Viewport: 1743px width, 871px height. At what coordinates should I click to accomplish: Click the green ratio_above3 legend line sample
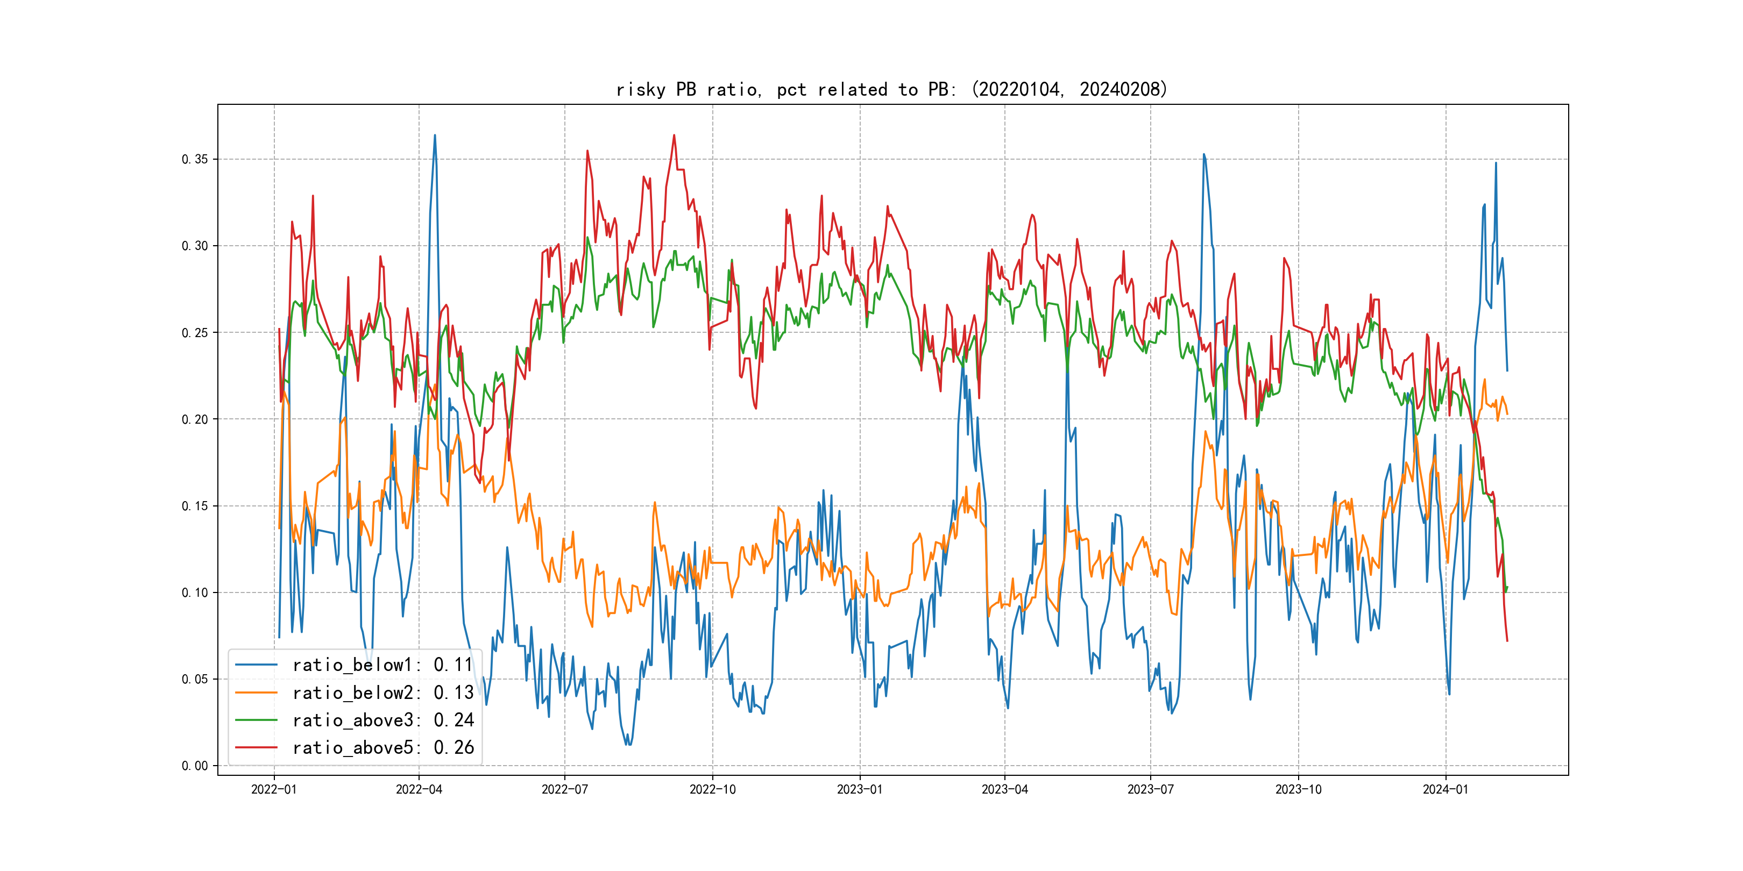coord(256,720)
